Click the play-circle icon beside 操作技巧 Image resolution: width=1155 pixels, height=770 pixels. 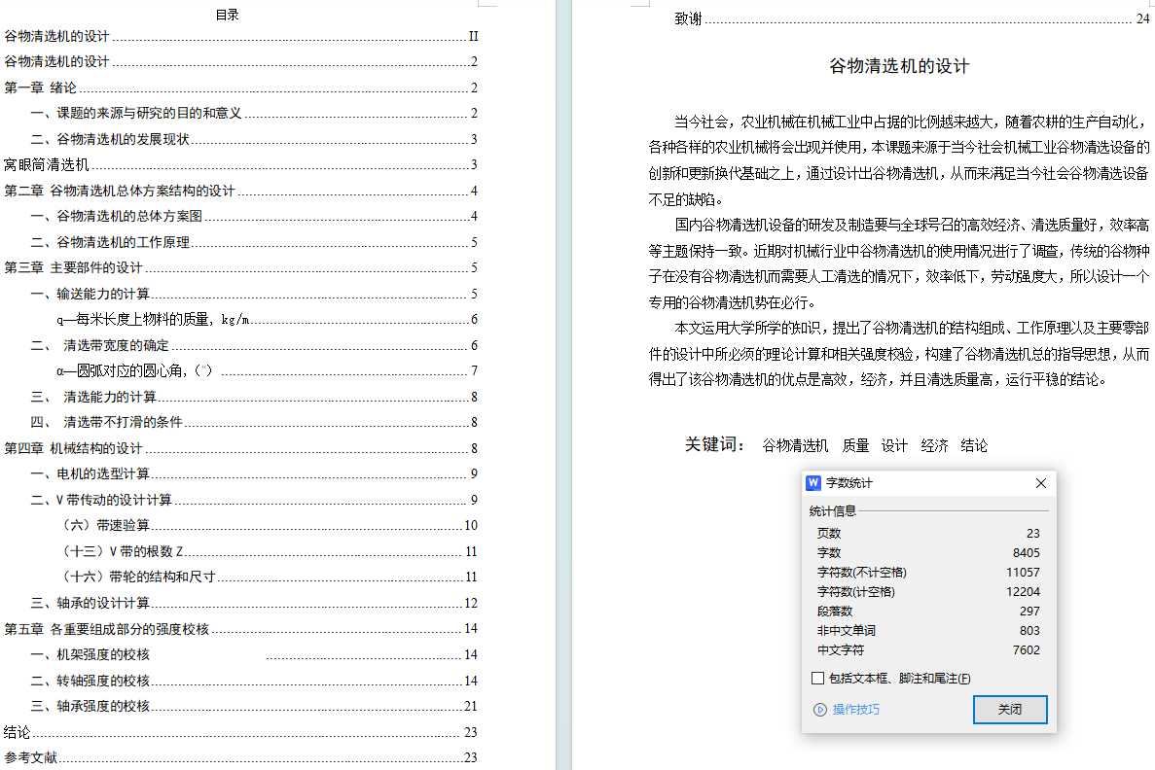coord(819,710)
